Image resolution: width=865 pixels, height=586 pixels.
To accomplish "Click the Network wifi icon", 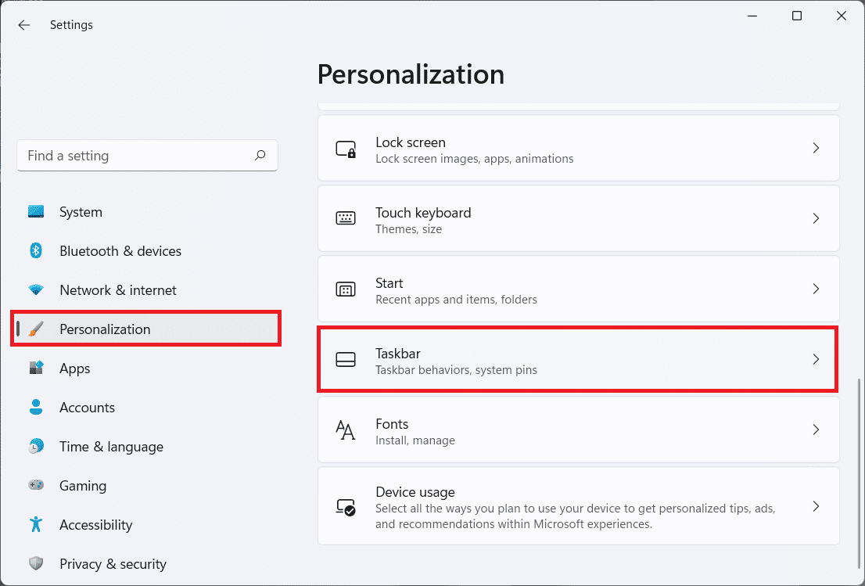I will click(x=36, y=289).
